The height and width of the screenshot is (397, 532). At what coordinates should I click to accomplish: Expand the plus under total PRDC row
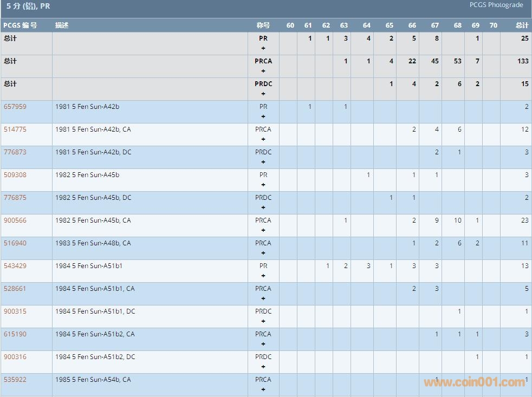(263, 94)
